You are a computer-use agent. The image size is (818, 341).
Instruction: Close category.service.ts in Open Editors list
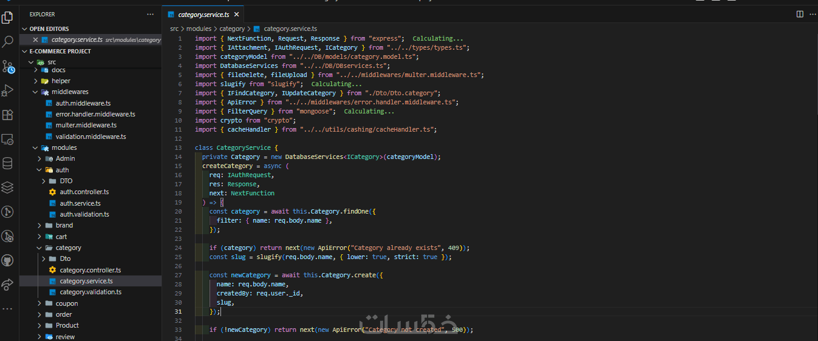point(35,39)
